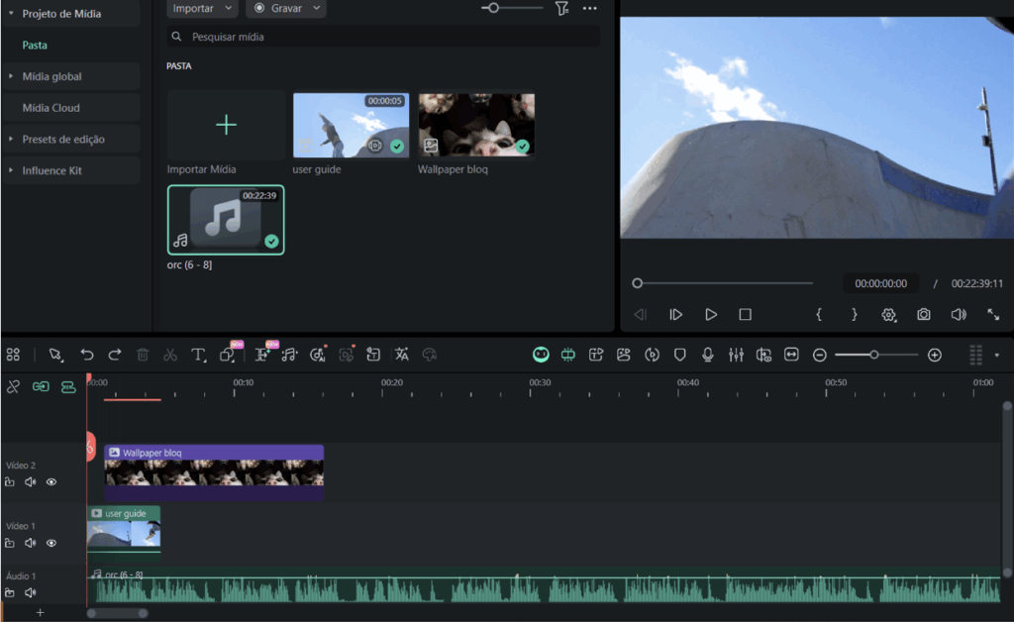Image resolution: width=1014 pixels, height=622 pixels.
Task: Click the undo arrow in timeline toolbar
Action: pos(87,355)
